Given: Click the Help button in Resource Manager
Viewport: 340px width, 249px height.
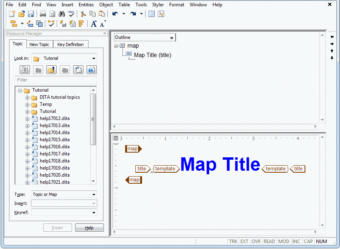Looking at the screenshot, I should coord(89,228).
